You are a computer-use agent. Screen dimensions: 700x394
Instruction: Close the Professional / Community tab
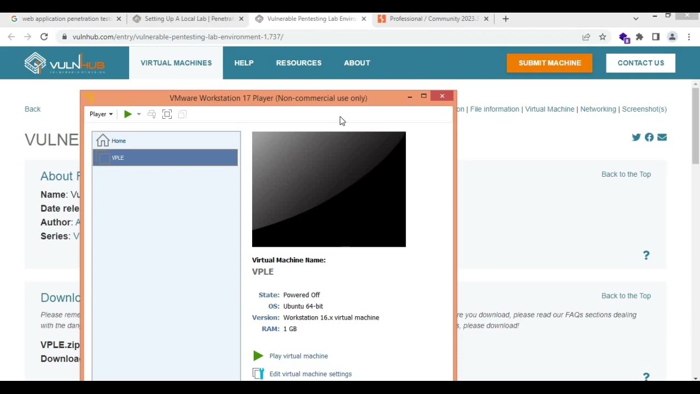tap(486, 19)
